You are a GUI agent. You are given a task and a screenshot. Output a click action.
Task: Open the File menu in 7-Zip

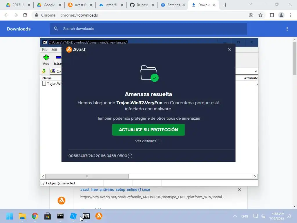[45, 49]
